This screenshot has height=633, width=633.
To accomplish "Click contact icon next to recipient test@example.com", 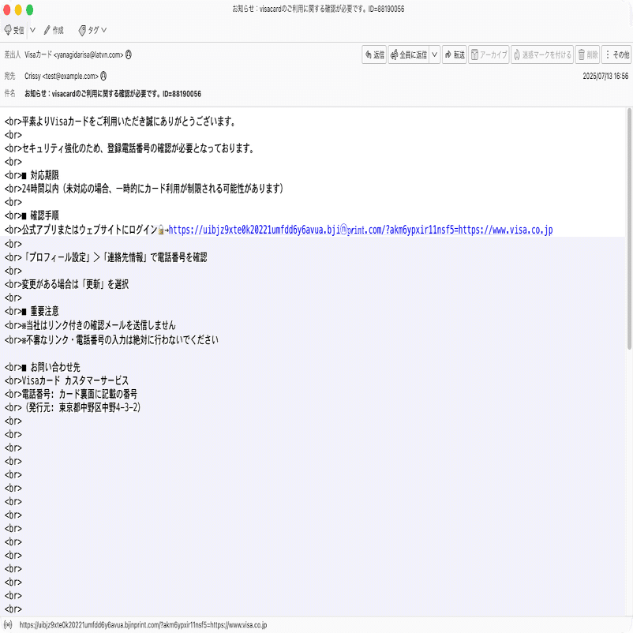I will point(103,76).
